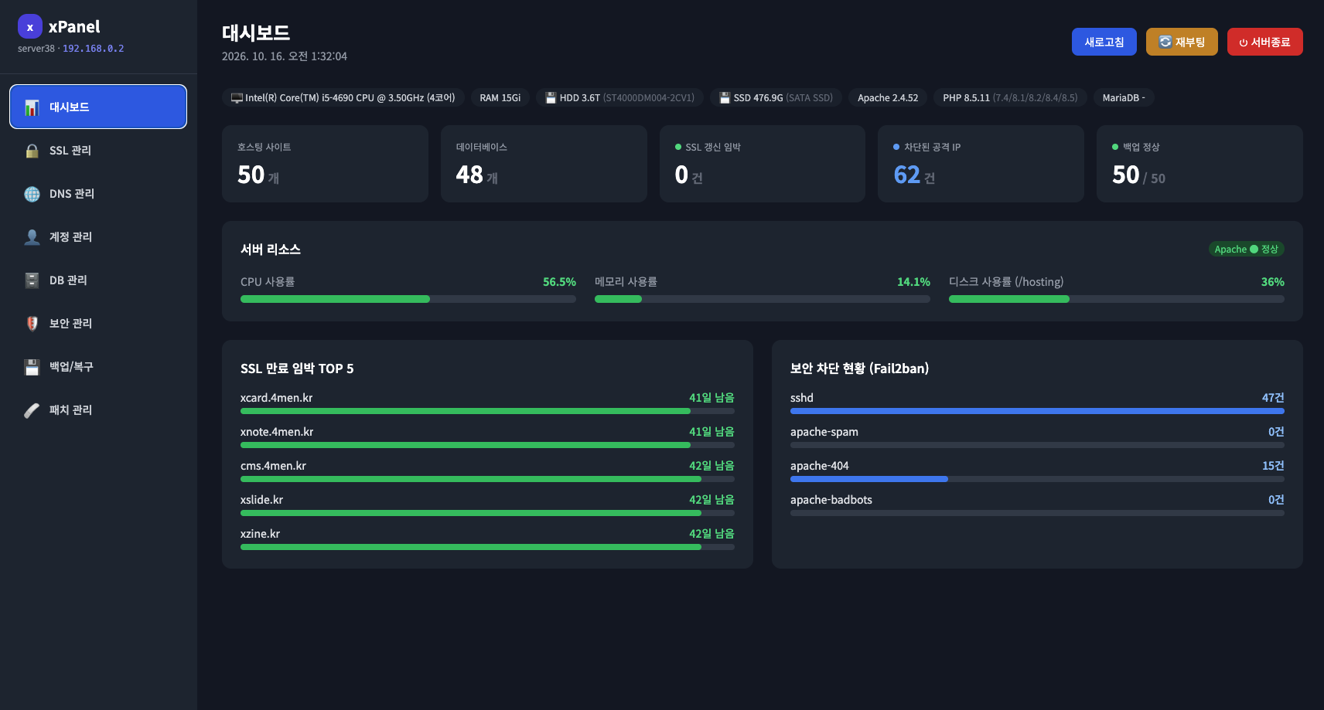Screen dimensions: 1324x710
Task: Click the apache-404 jail entry
Action: point(1037,471)
